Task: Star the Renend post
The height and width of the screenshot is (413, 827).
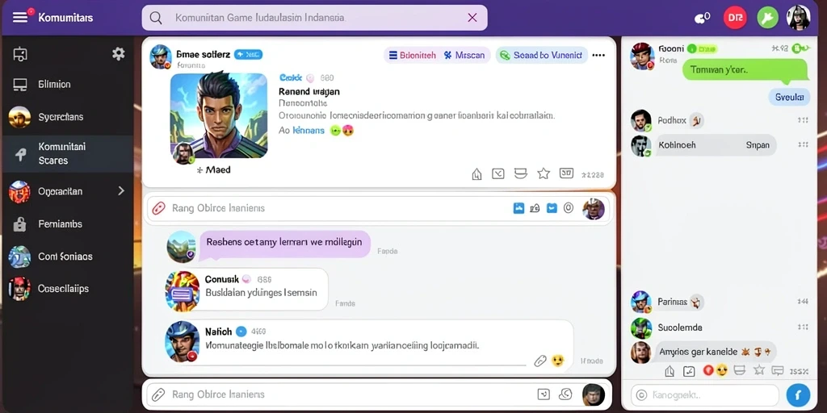Action: point(544,173)
